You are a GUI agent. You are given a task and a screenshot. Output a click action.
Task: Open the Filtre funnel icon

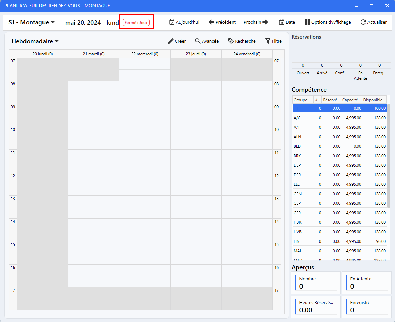[268, 41]
